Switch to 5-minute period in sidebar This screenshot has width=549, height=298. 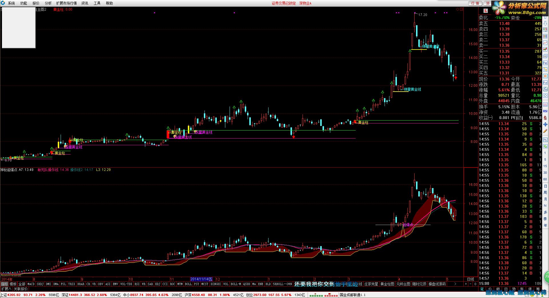(545, 159)
